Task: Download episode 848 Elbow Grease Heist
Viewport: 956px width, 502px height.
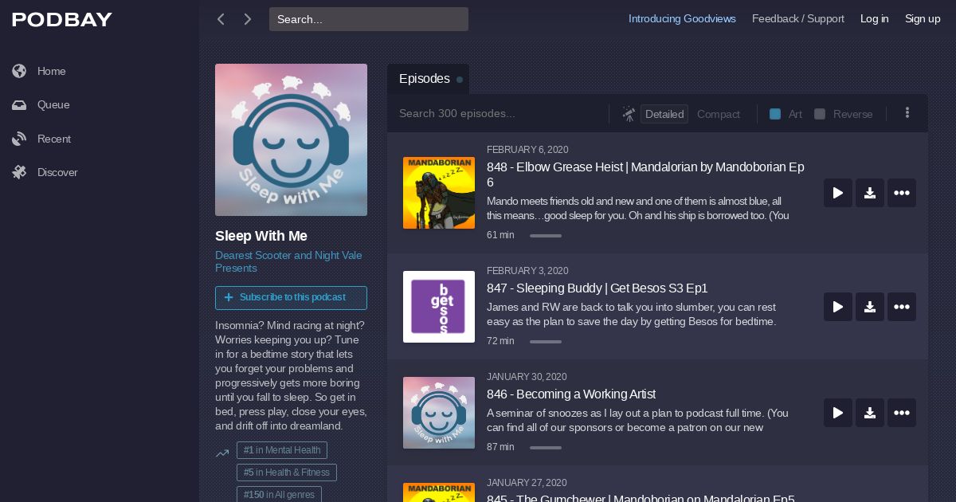Action: (x=870, y=193)
